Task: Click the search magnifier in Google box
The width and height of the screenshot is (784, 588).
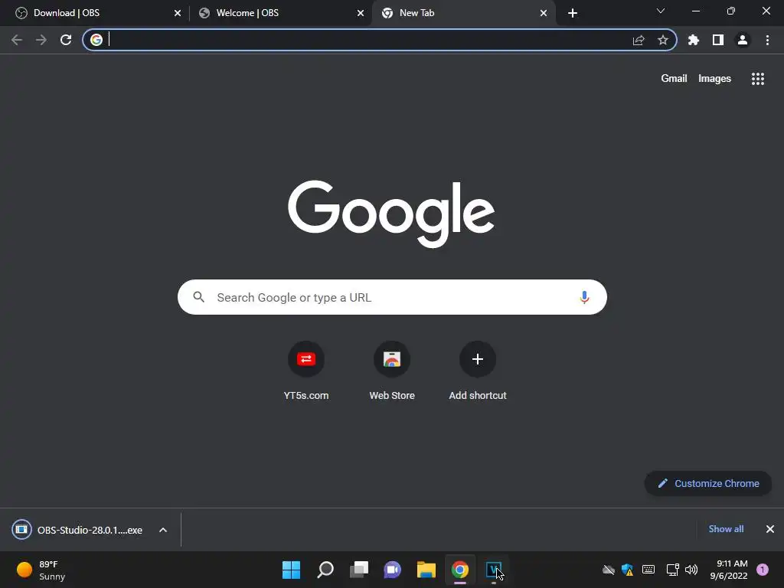Action: pos(198,298)
